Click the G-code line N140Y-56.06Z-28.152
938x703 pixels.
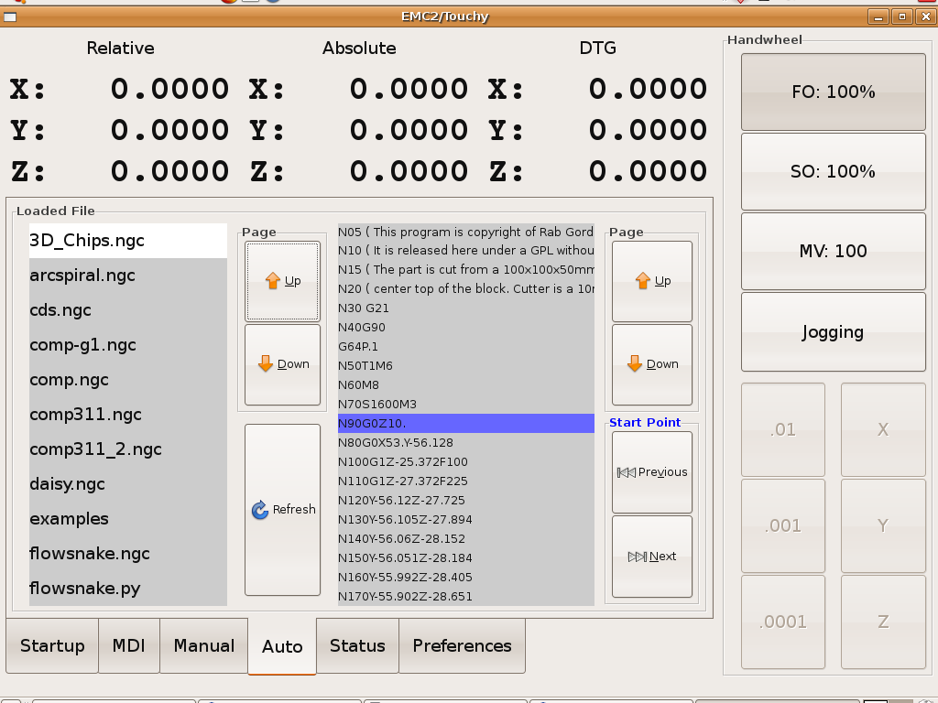point(466,538)
